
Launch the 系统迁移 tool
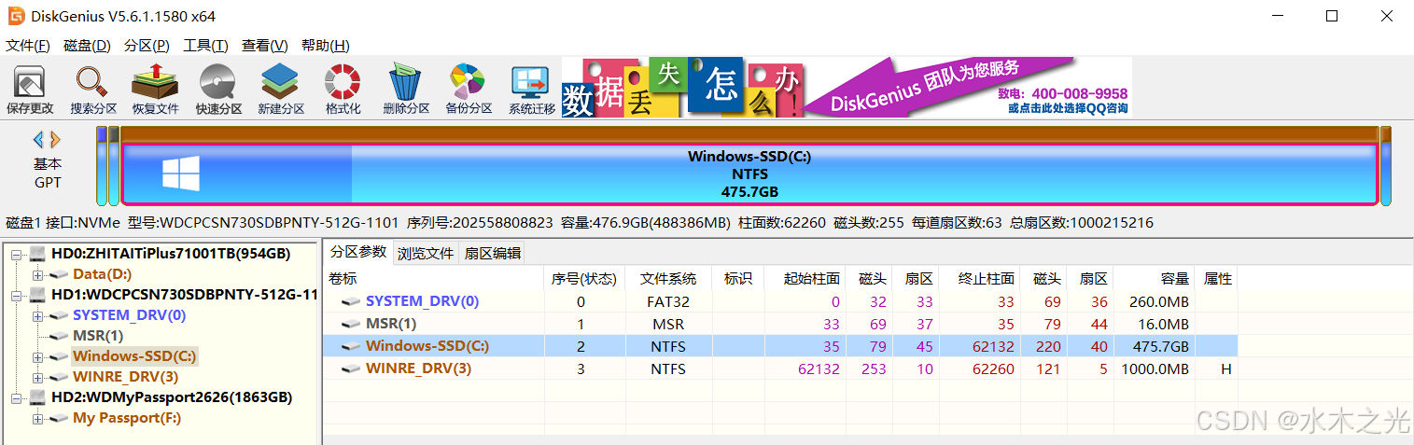point(531,83)
